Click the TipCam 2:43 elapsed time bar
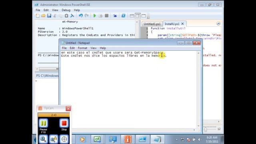Viewport: 256px width, 144px height. click(54, 115)
